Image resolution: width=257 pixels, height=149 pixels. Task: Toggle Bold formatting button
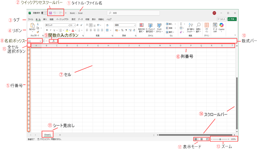[x=47, y=30]
